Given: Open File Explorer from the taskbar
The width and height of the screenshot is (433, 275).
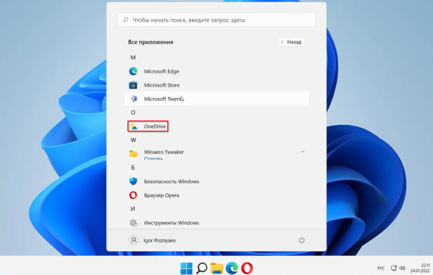Looking at the screenshot, I should pyautogui.click(x=217, y=268).
